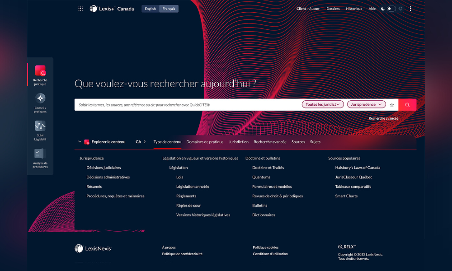Open Suivi Législatif in sidebar

coord(40,131)
